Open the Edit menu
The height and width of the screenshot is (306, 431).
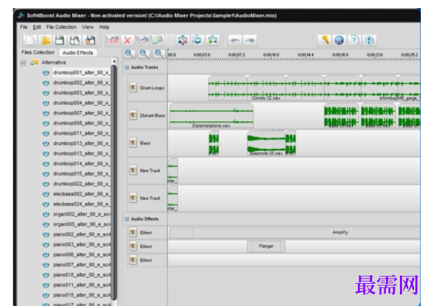pyautogui.click(x=37, y=27)
